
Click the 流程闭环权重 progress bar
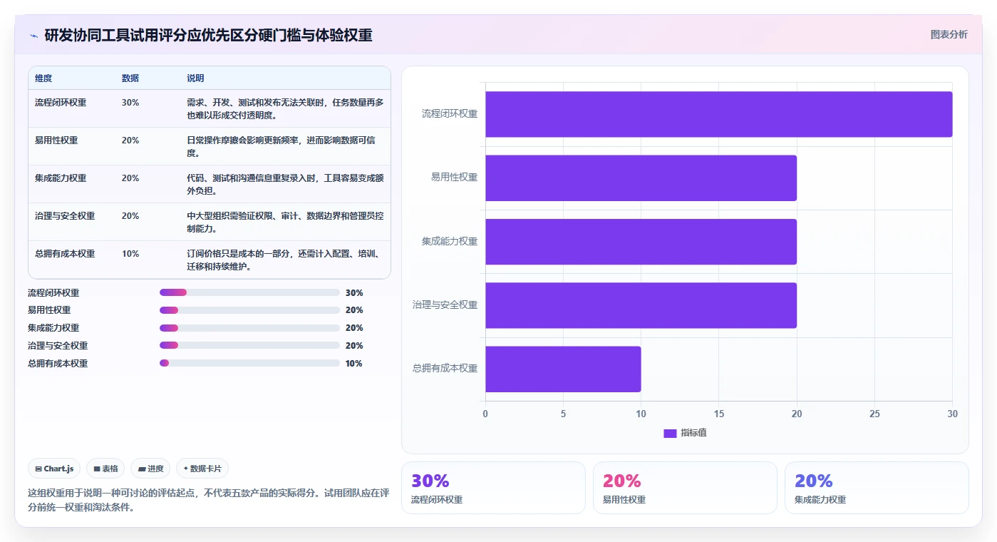(x=249, y=292)
